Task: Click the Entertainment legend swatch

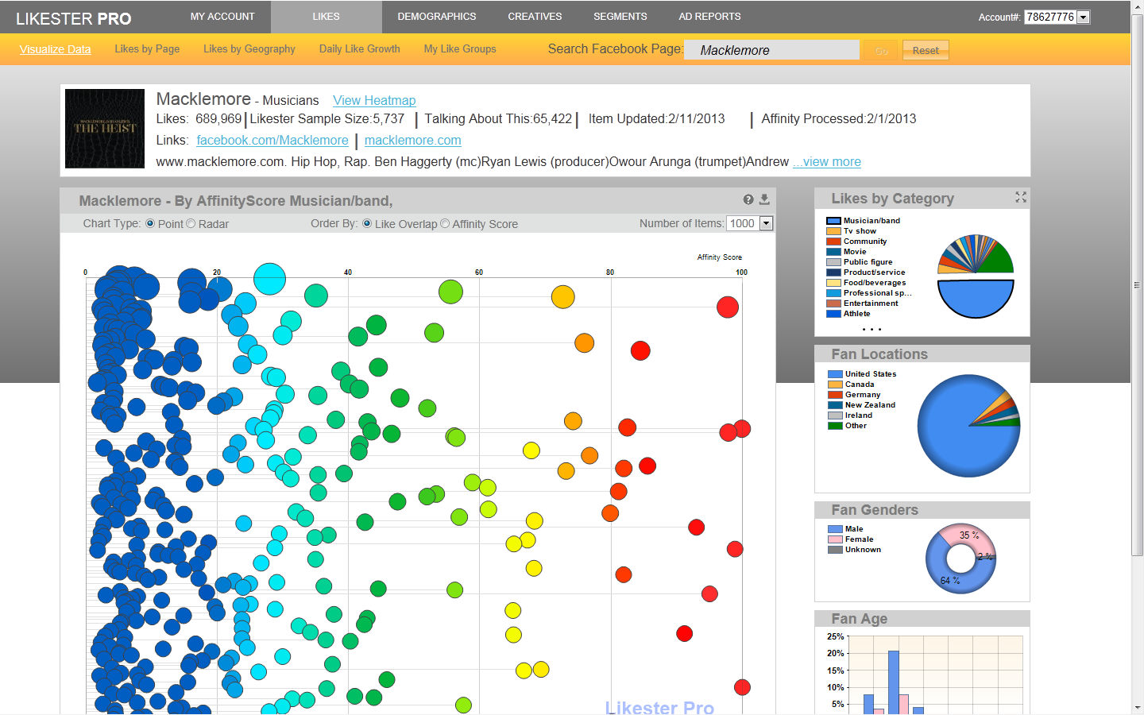Action: pos(833,303)
